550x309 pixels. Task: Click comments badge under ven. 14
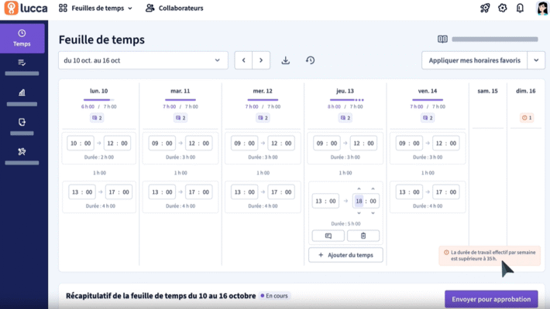428,118
